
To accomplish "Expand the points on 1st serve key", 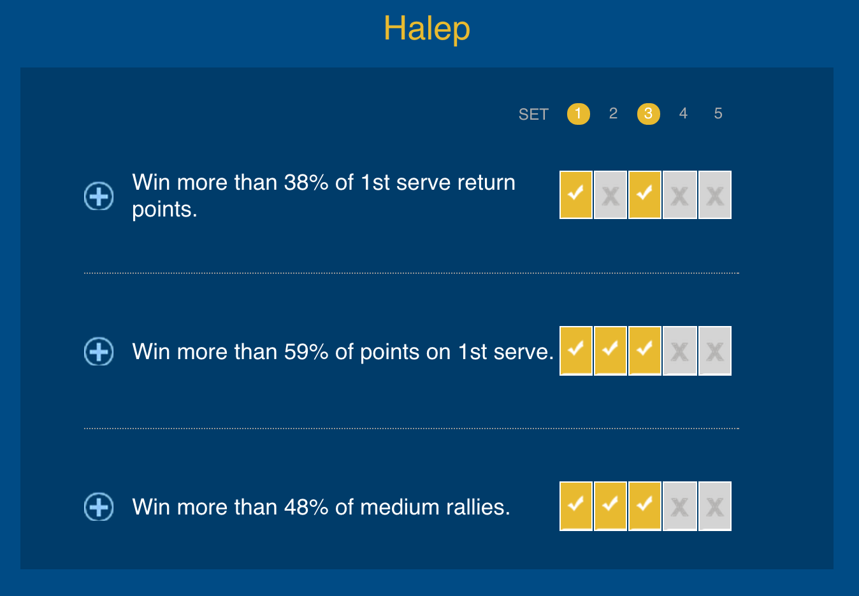I will pos(99,351).
